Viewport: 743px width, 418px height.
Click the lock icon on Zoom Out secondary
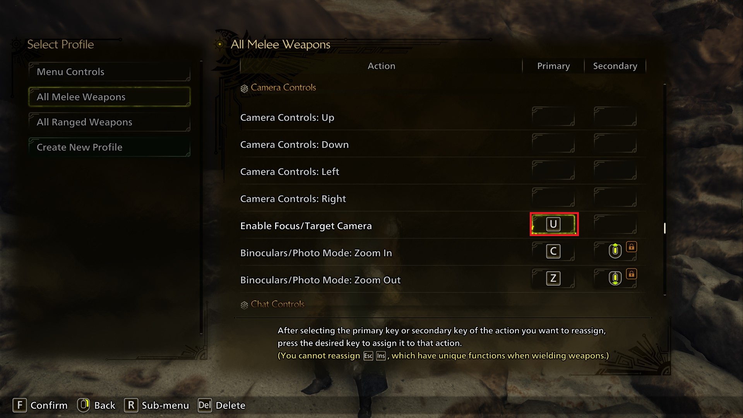tap(632, 274)
